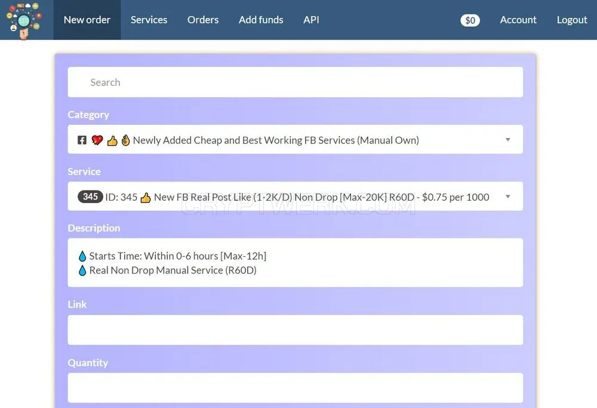Image resolution: width=597 pixels, height=408 pixels.
Task: Select the text 'Starts Time: Within 0-6 hours [Max-12h]'
Action: (177, 256)
